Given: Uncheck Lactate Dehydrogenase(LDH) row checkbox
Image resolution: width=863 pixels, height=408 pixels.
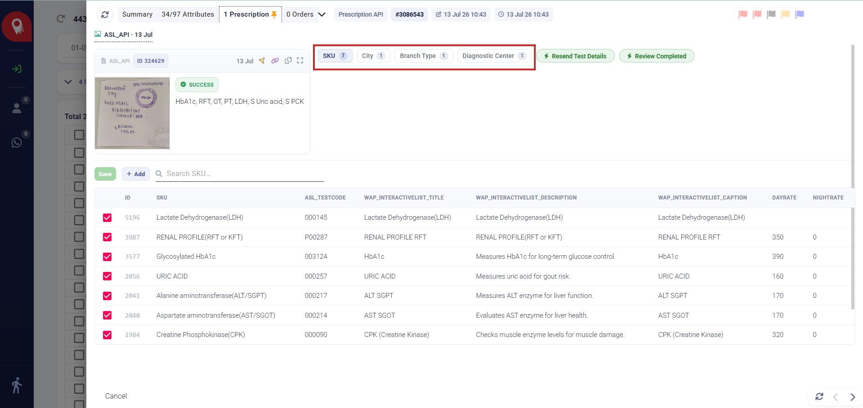Looking at the screenshot, I should pos(107,217).
